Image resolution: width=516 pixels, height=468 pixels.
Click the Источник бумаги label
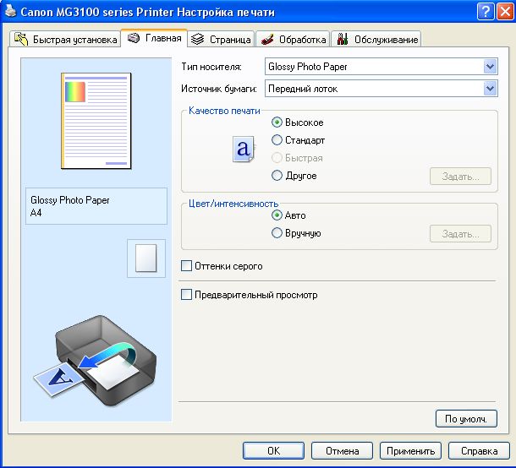click(x=219, y=89)
